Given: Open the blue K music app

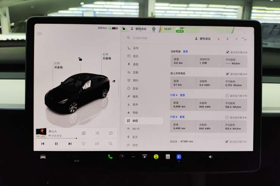Looking at the screenshot, I should click(179, 157).
